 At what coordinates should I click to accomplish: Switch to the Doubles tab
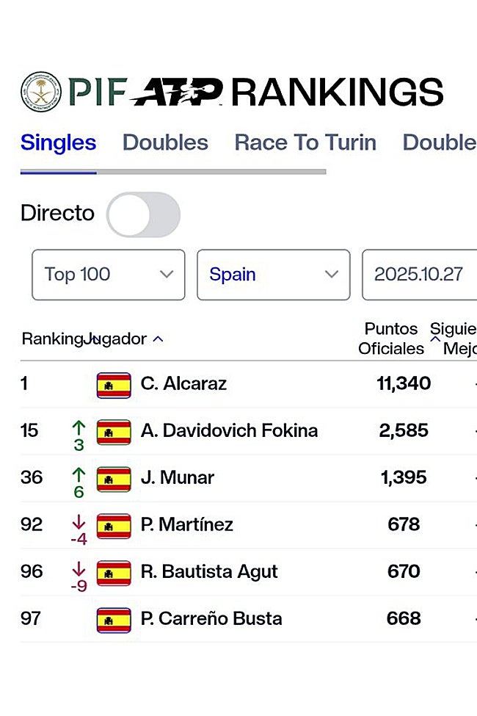(165, 142)
